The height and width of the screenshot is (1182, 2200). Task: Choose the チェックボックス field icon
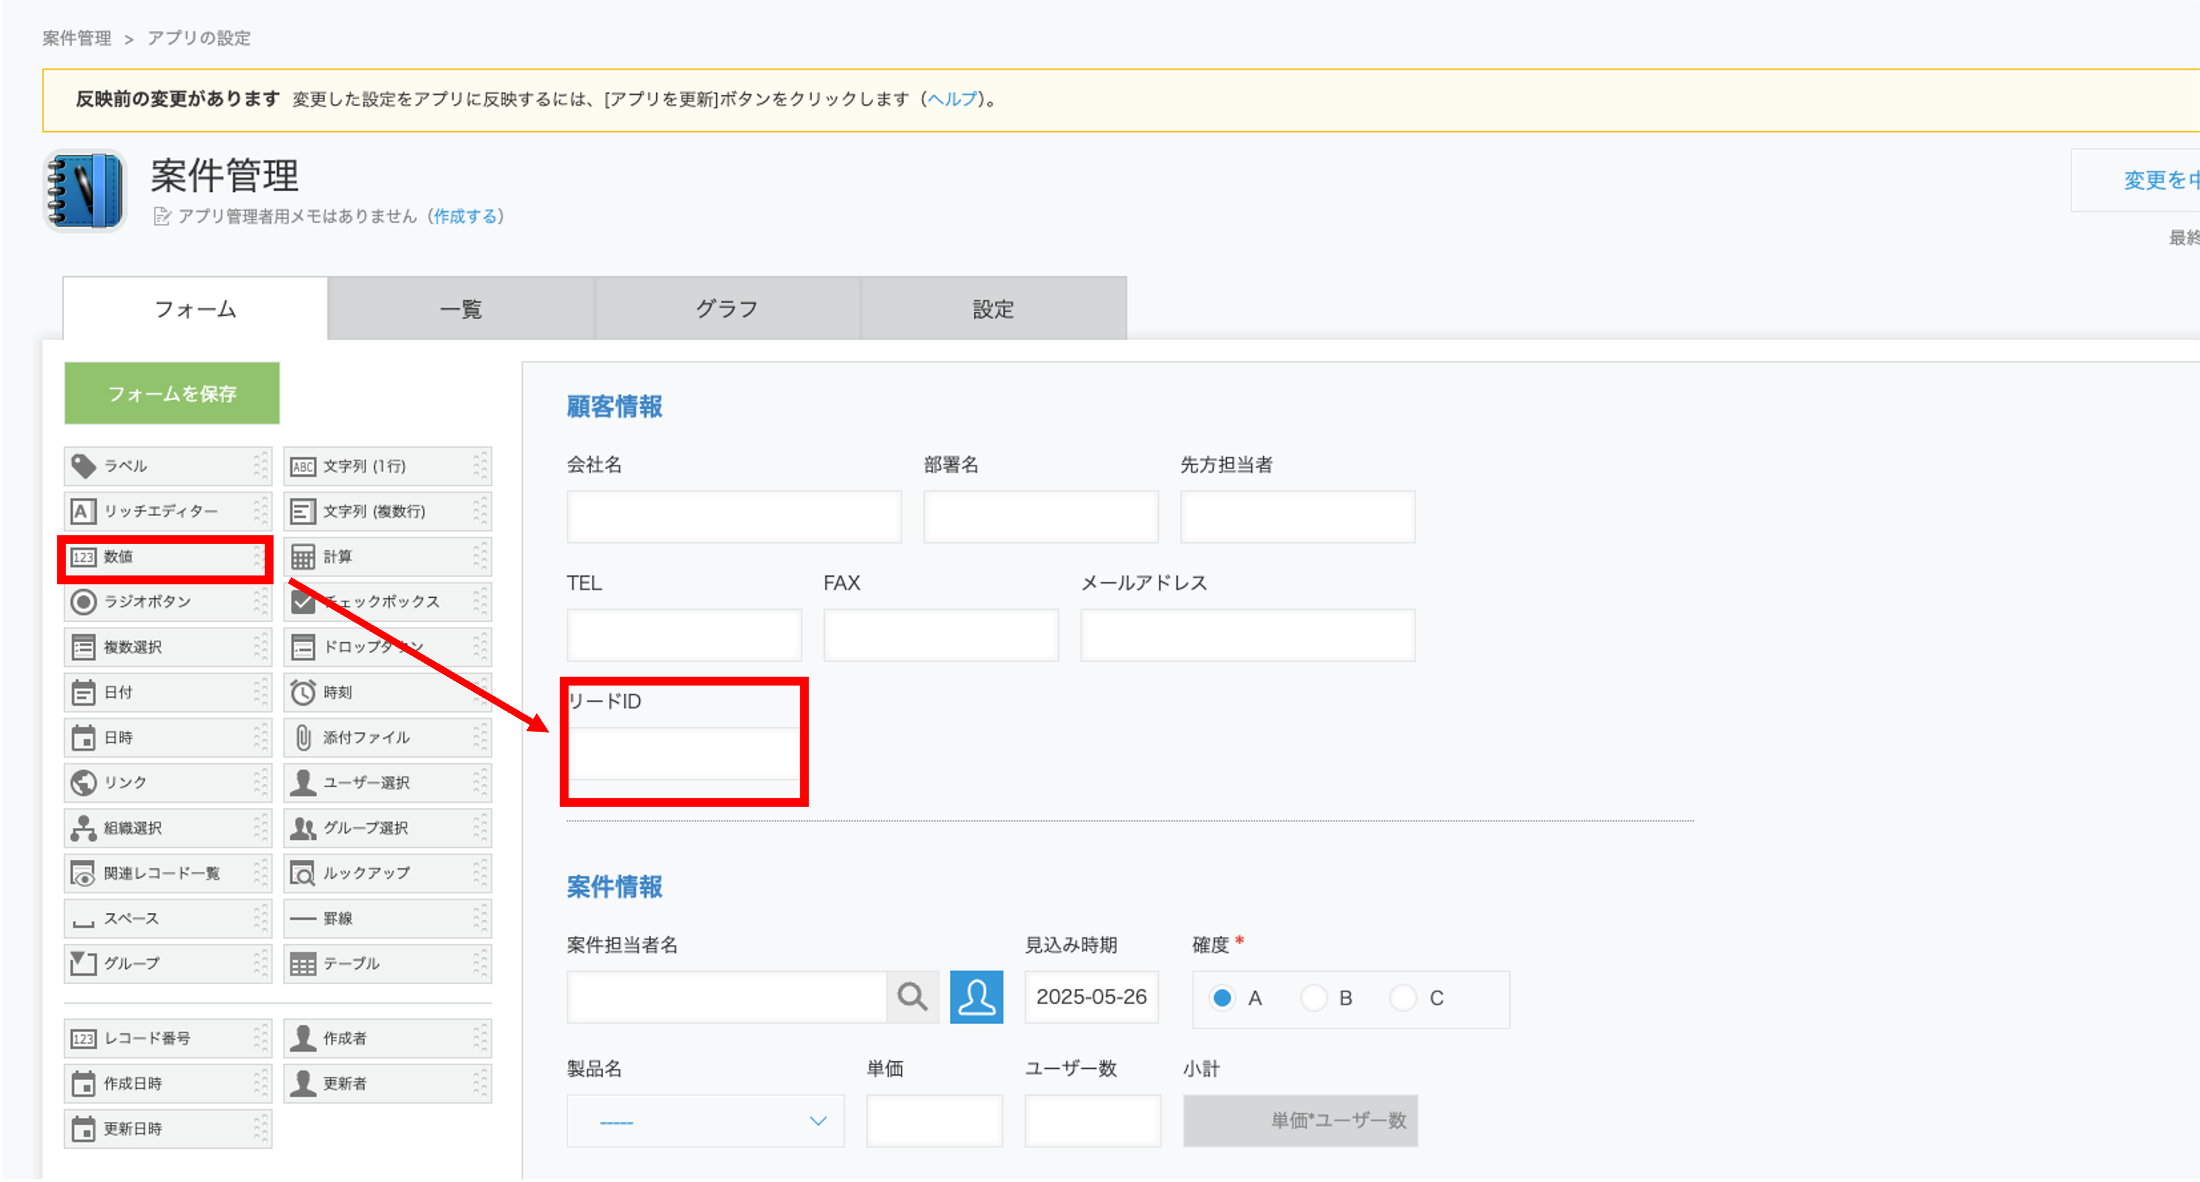[303, 602]
